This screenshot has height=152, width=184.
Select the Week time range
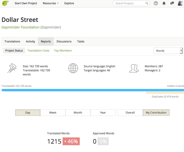coord(53,113)
